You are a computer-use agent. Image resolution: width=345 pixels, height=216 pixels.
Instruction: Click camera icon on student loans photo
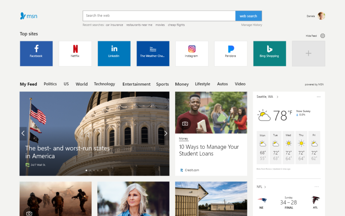(185, 124)
